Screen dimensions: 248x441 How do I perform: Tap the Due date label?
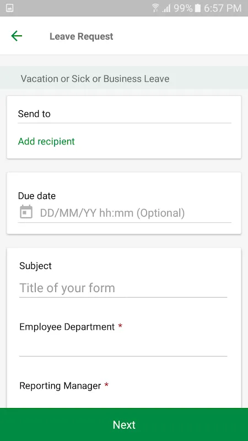(x=37, y=196)
